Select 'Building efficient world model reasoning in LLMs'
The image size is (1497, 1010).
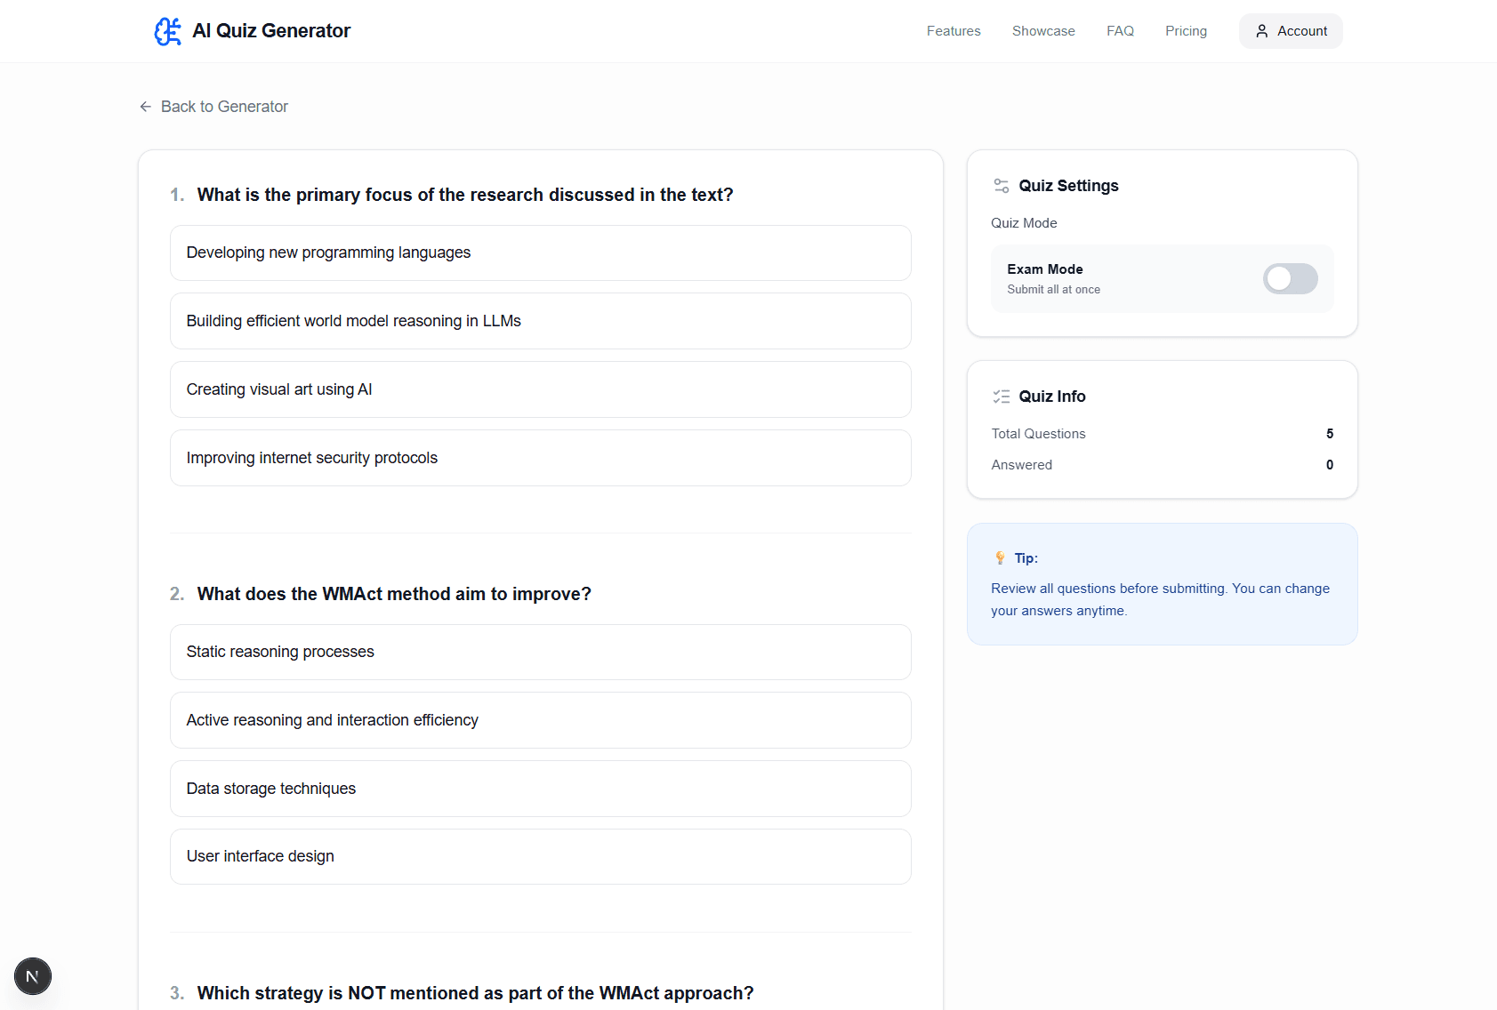(540, 321)
